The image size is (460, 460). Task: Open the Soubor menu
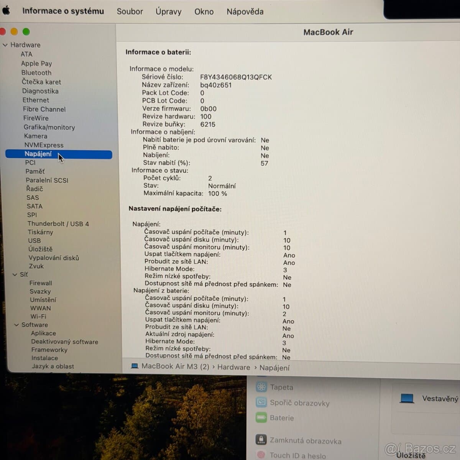[x=130, y=11]
